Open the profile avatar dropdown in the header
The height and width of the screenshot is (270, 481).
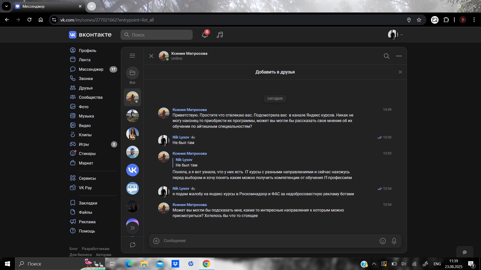(395, 35)
